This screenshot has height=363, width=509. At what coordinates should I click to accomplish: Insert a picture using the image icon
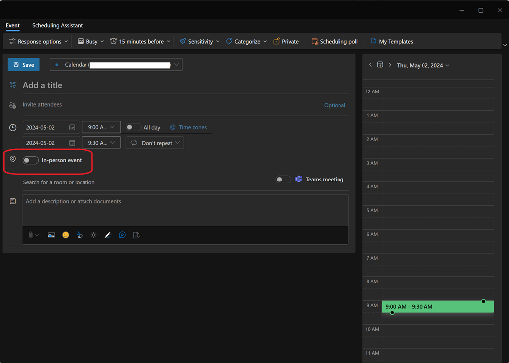[51, 235]
